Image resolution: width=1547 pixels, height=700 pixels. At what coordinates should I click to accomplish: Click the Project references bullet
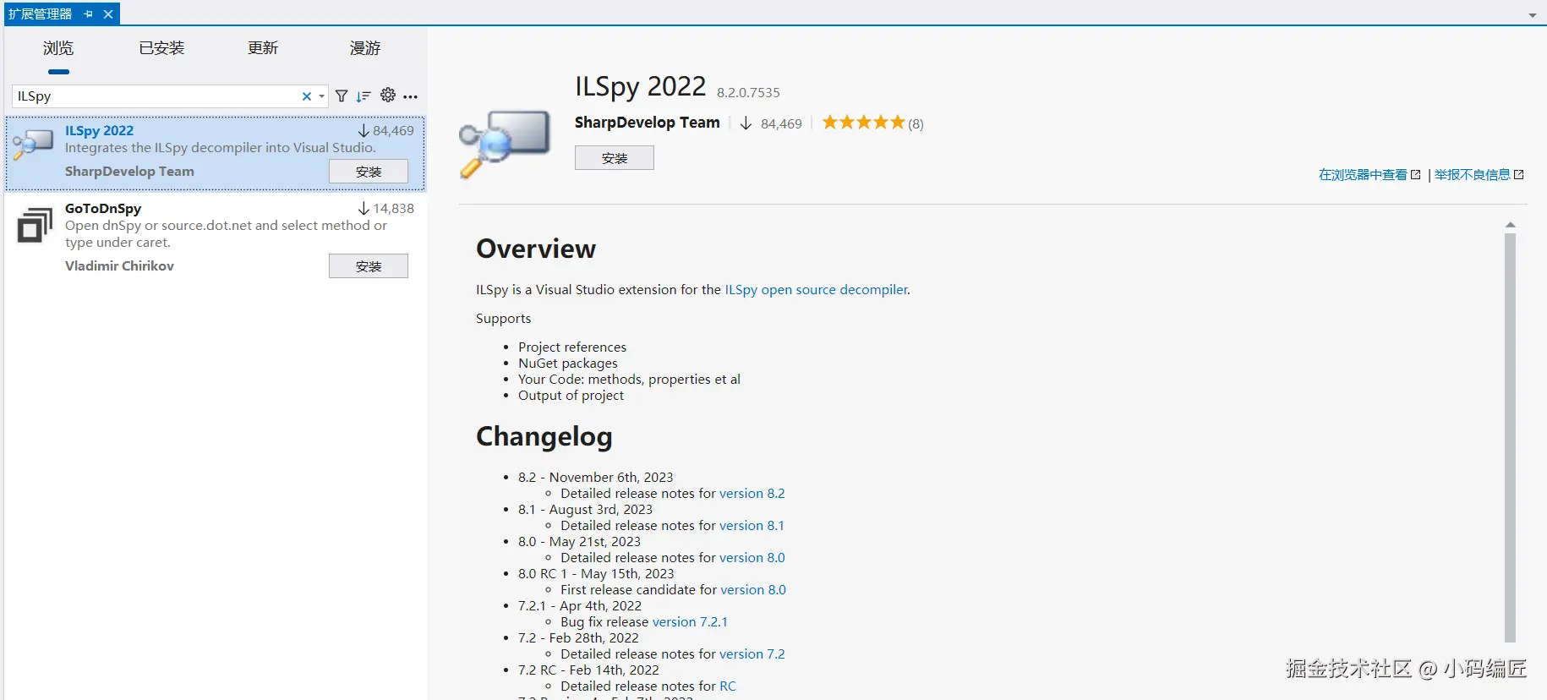click(572, 347)
